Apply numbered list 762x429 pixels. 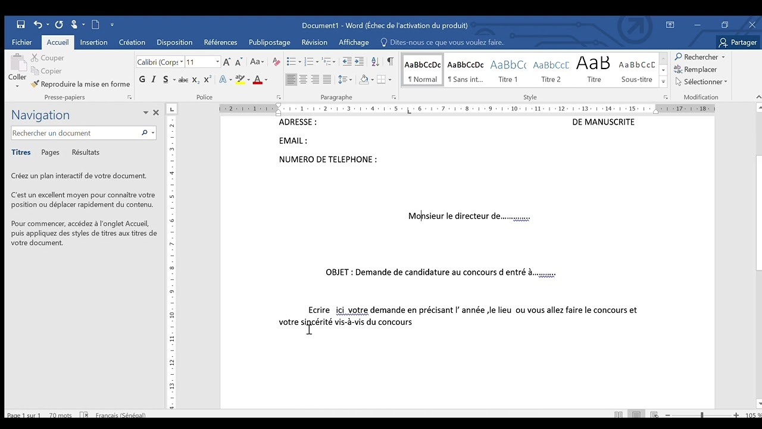coord(309,62)
